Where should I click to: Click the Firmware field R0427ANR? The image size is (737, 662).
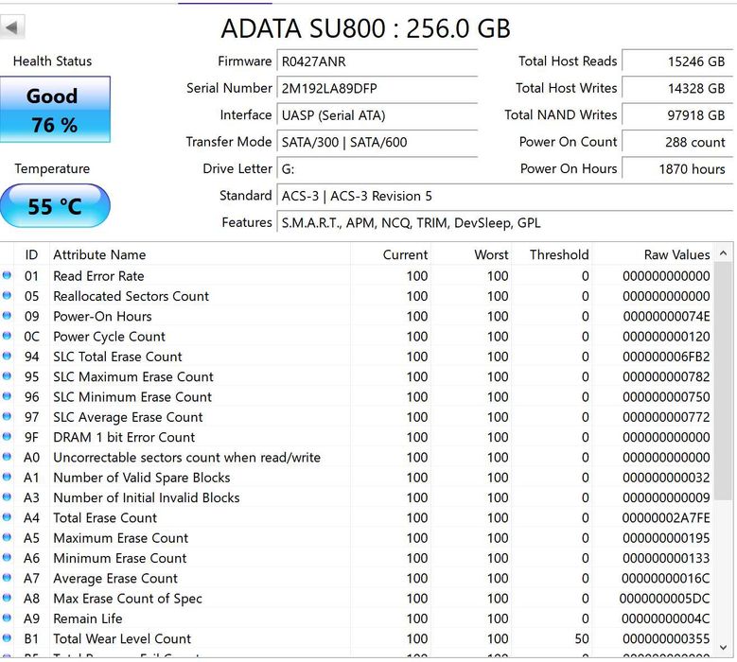click(x=377, y=61)
